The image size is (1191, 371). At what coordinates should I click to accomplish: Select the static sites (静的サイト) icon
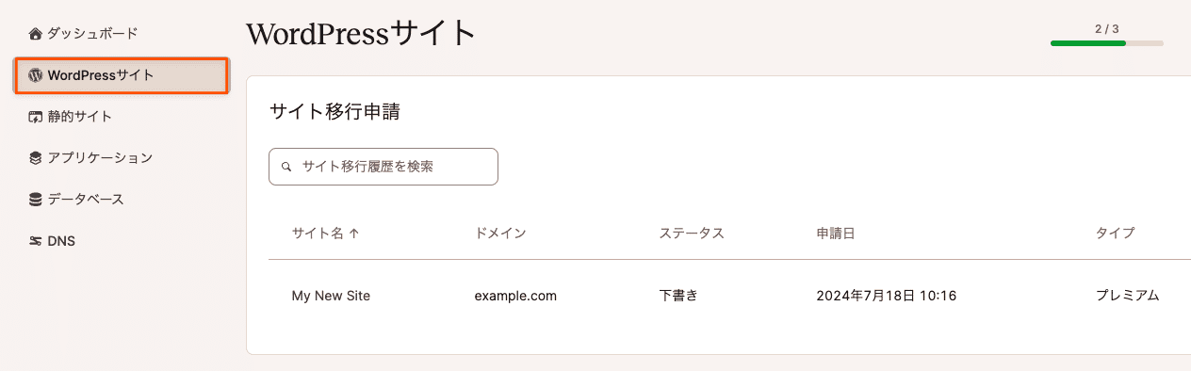(x=36, y=117)
